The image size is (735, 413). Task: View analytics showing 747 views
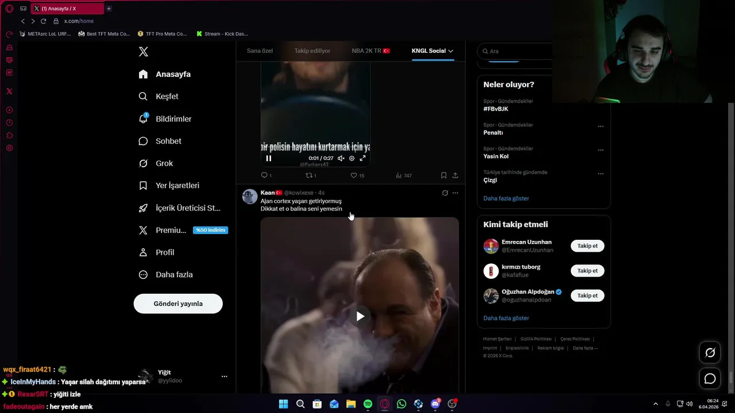[404, 176]
